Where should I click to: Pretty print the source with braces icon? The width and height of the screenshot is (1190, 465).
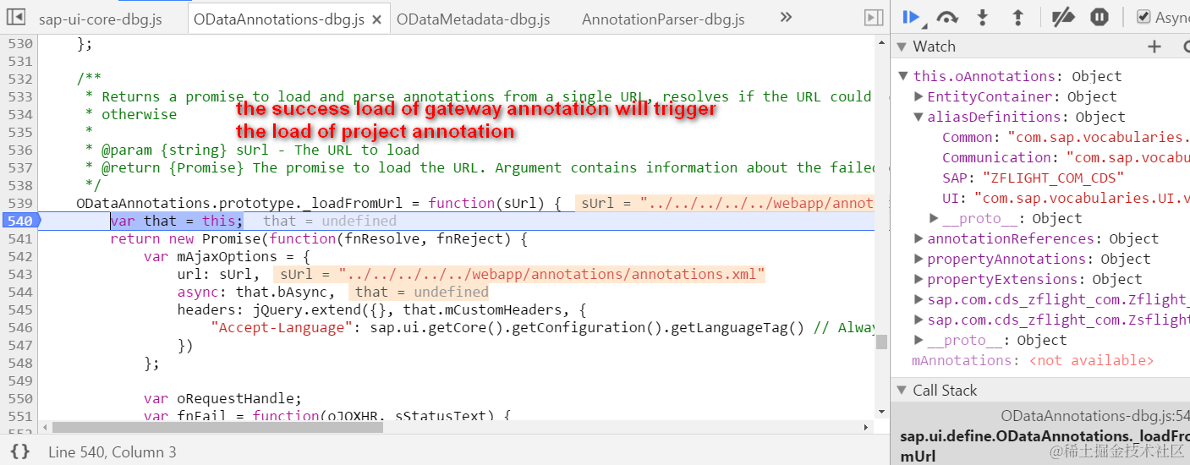[20, 451]
